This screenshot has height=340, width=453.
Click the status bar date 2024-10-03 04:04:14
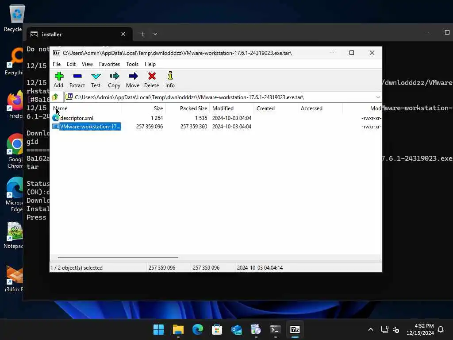260,268
